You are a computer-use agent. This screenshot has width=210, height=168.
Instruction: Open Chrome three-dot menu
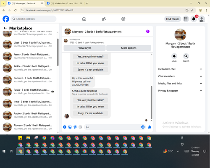pos(206,10)
